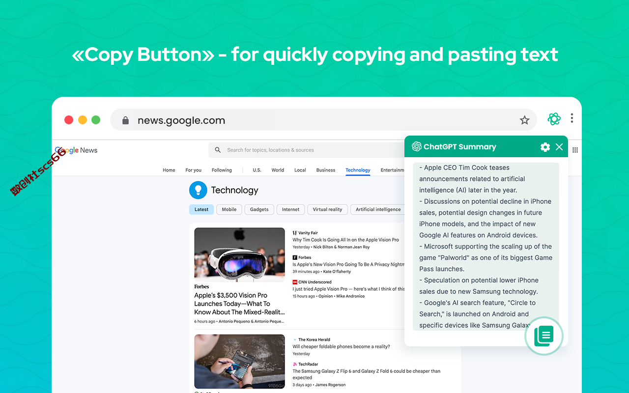Click the Technology lightbulb icon

click(198, 190)
